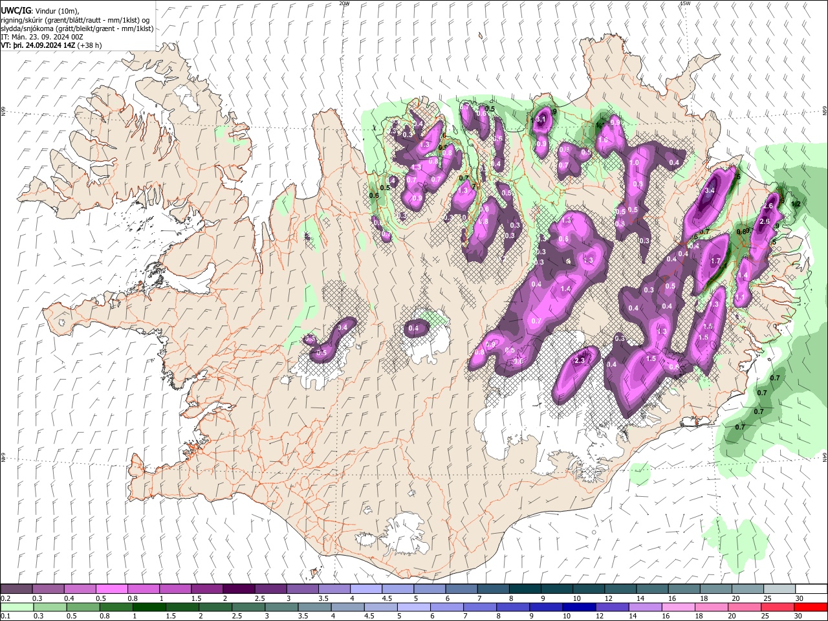Click the '0.1' label under the bottom legend
The width and height of the screenshot is (828, 621).
click(x=6, y=616)
